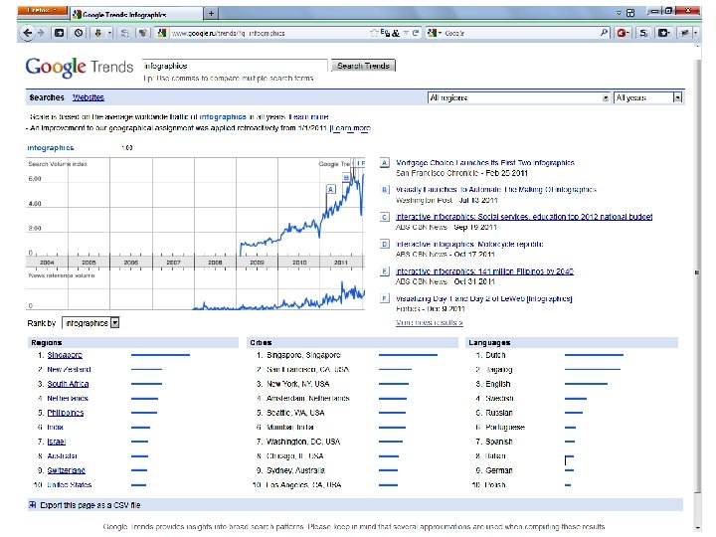Open the New Zealand region link
The width and height of the screenshot is (716, 537).
pos(69,369)
